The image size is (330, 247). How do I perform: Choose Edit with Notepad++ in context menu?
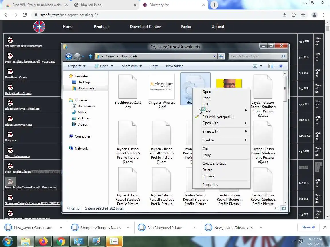[x=222, y=117]
